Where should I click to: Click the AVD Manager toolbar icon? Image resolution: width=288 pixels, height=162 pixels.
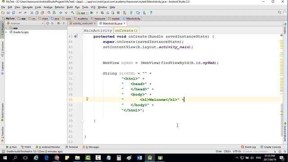[x=125, y=13]
